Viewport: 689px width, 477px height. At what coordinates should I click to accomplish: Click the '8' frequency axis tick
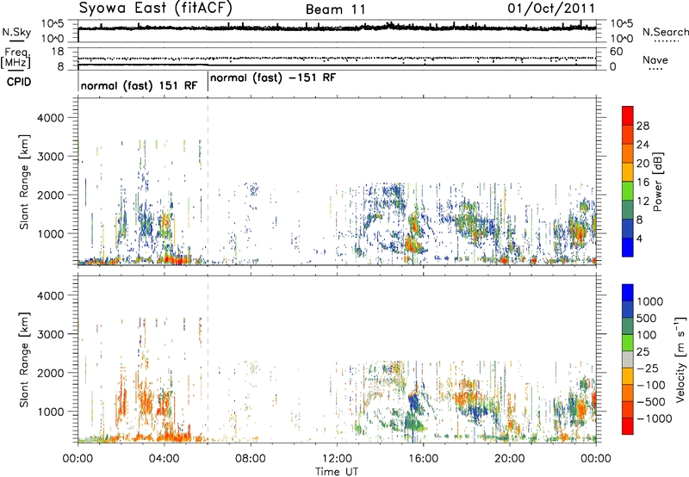pos(60,67)
